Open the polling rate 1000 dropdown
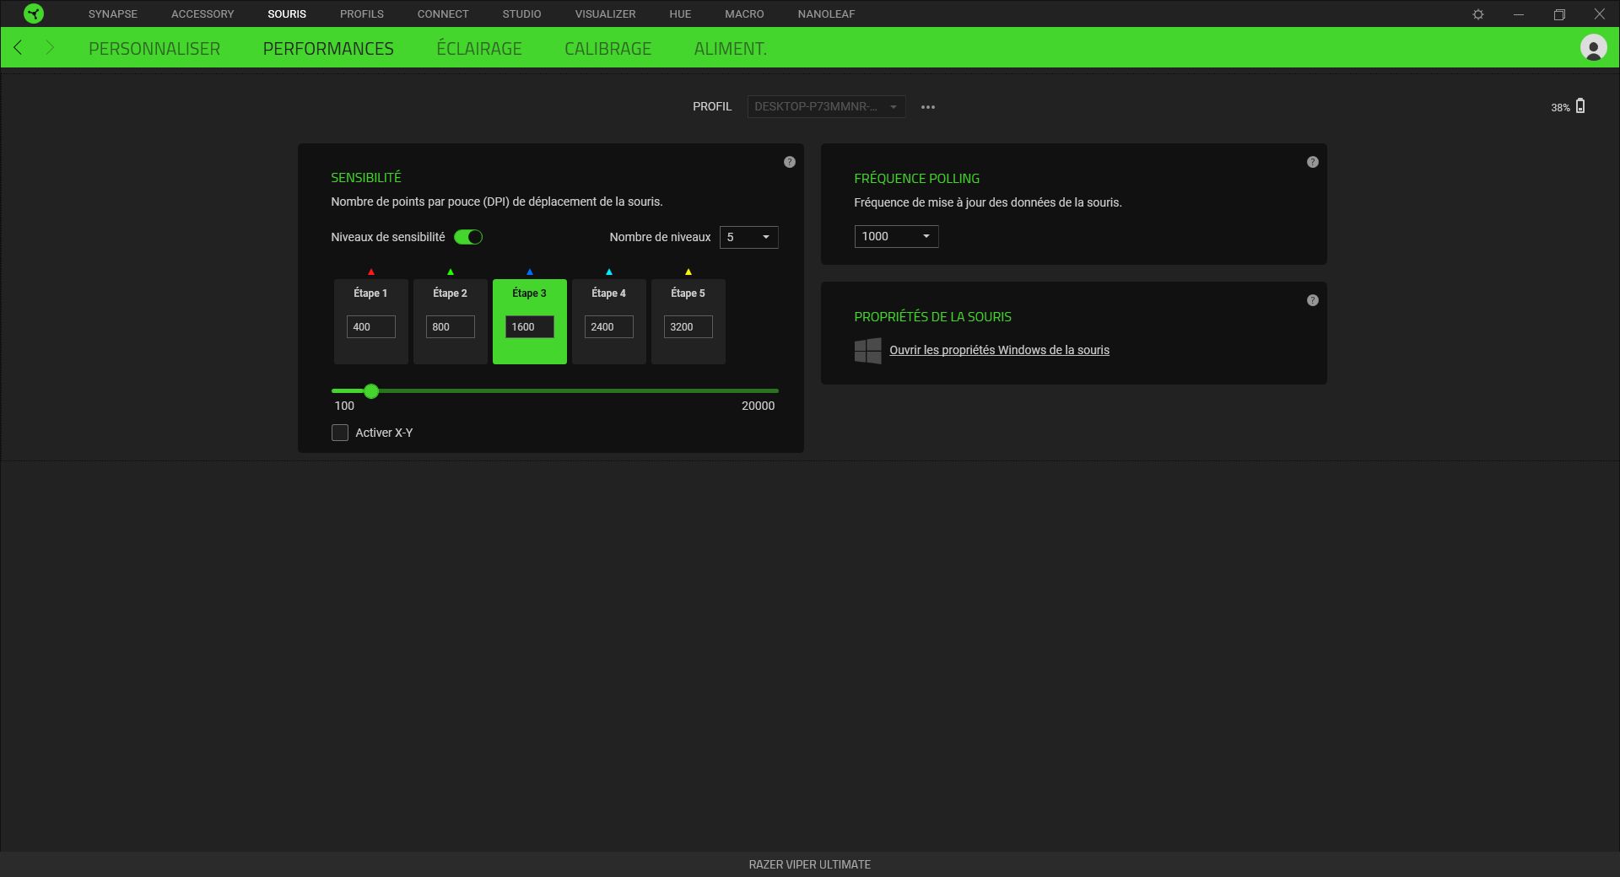The image size is (1620, 877). click(x=896, y=236)
